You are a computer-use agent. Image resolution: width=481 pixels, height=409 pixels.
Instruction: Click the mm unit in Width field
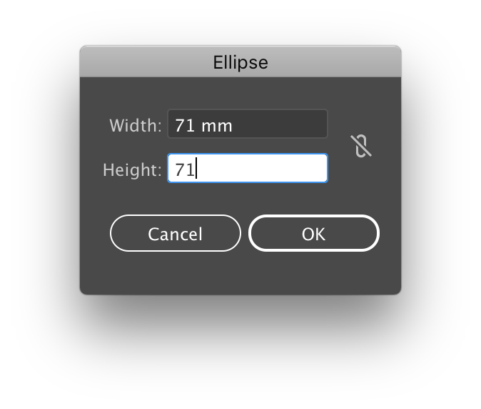click(x=217, y=126)
